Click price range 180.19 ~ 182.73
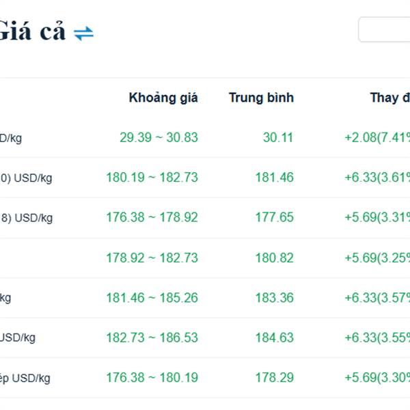This screenshot has width=410, height=410. pos(152,178)
